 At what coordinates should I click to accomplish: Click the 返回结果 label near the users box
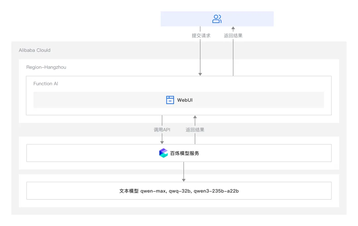233,35
